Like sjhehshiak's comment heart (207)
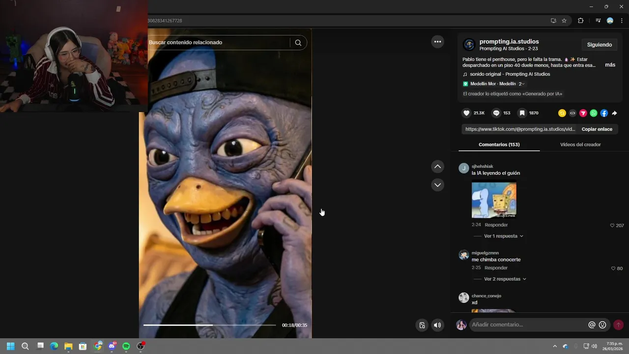 click(x=612, y=225)
